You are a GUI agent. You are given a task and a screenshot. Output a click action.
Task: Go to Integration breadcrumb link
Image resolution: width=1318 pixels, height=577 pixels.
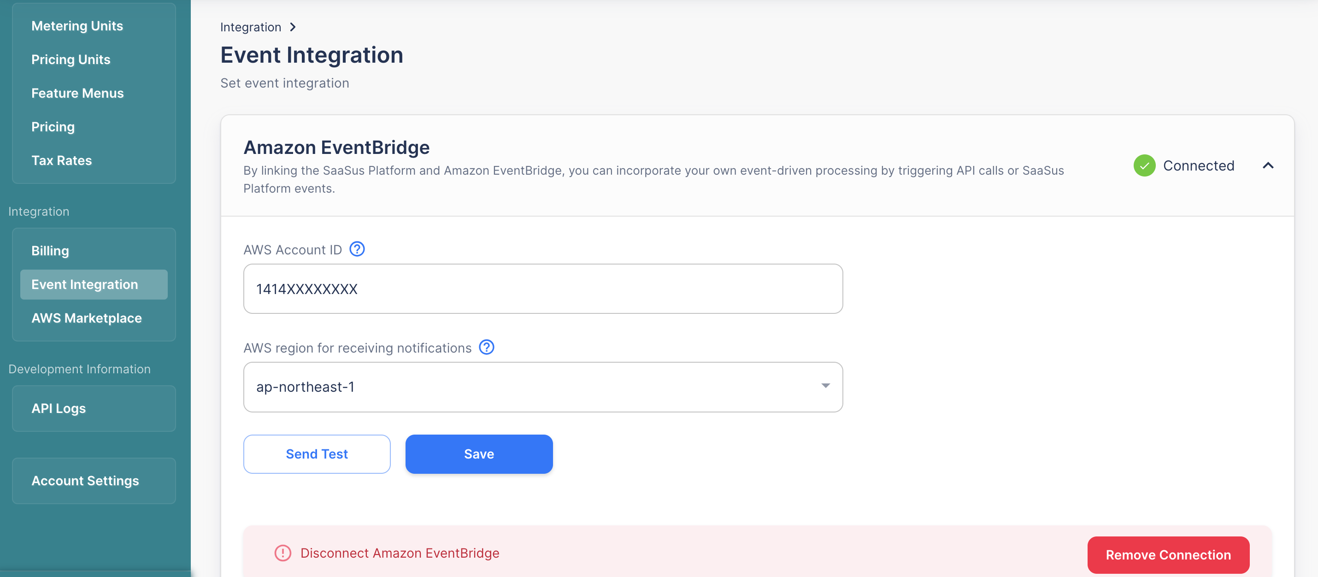point(251,27)
